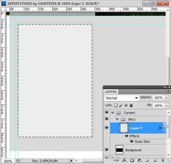Open the blend mode Normal dropdown

pos(122,98)
